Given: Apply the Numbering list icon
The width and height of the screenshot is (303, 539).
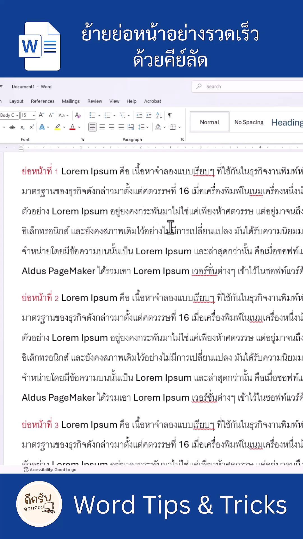Looking at the screenshot, I should 107,115.
